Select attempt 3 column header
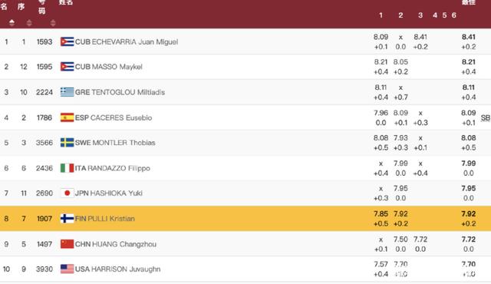 [420, 15]
